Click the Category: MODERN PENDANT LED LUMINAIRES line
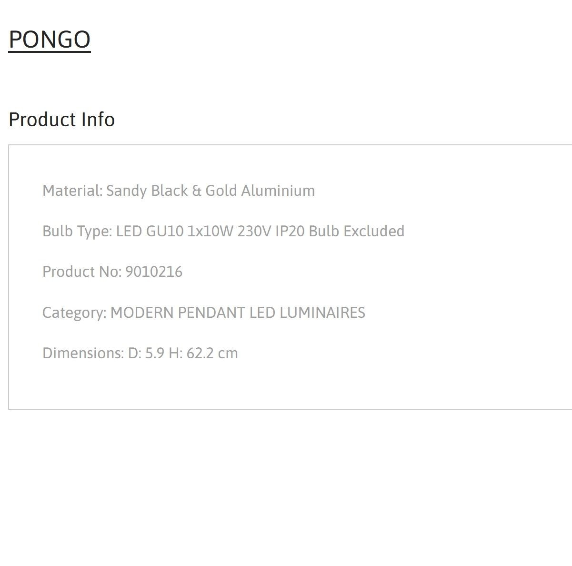This screenshot has height=566, width=572. tap(204, 313)
